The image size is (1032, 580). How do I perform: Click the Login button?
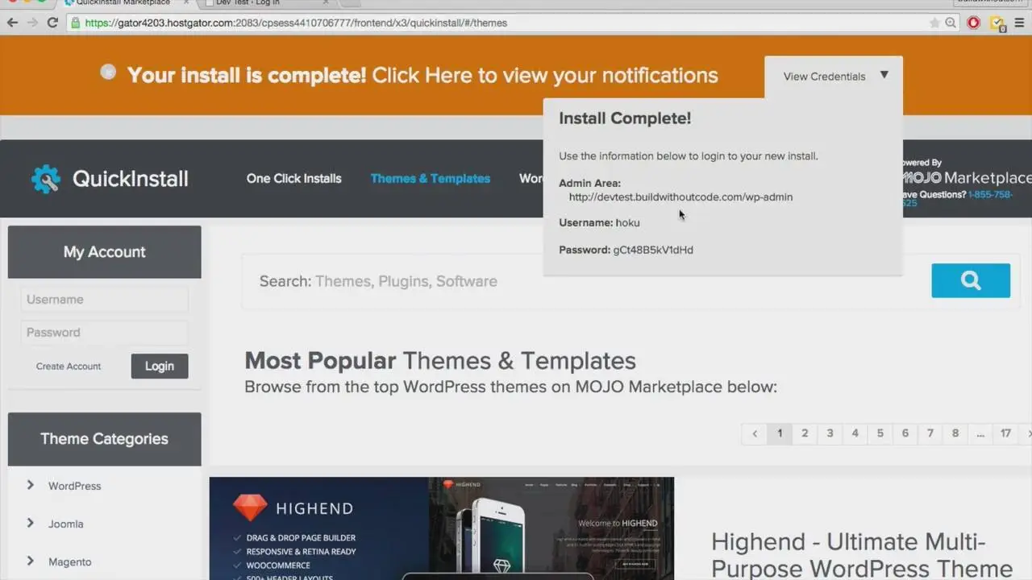tap(160, 366)
